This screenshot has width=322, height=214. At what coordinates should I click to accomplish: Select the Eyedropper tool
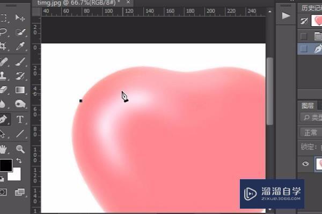(x=20, y=46)
